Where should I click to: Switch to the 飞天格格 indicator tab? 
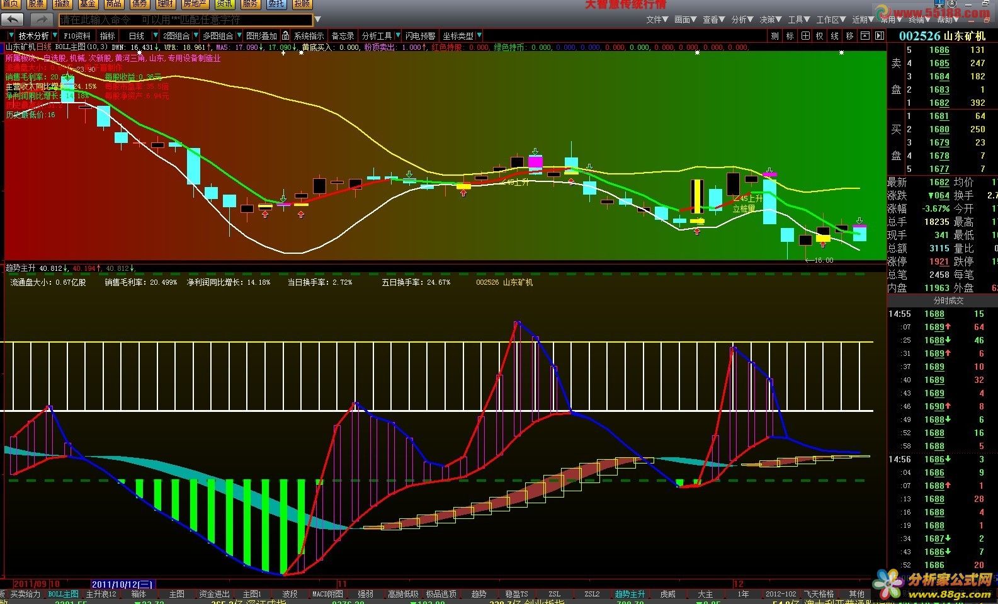coord(819,594)
